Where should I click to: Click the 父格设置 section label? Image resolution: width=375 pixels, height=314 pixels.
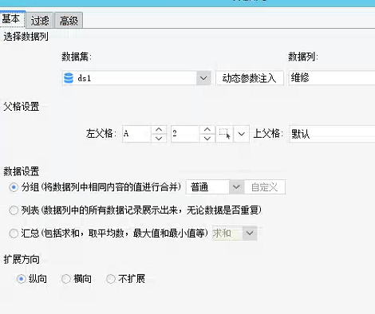pyautogui.click(x=22, y=107)
